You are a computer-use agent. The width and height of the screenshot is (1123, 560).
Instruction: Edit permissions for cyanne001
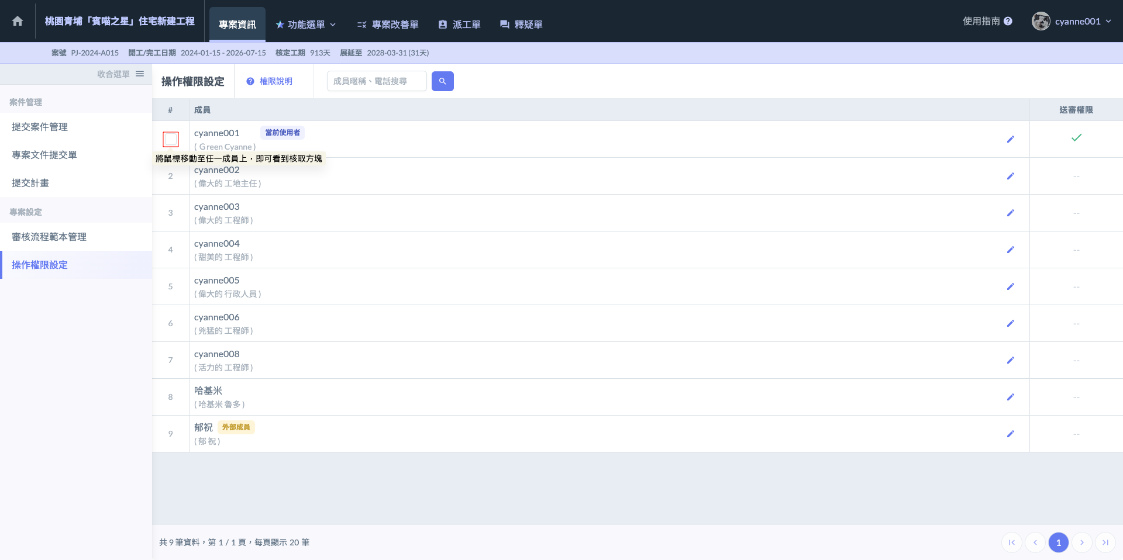click(x=1010, y=139)
